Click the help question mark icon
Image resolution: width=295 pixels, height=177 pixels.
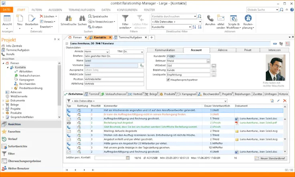pyautogui.click(x=292, y=10)
